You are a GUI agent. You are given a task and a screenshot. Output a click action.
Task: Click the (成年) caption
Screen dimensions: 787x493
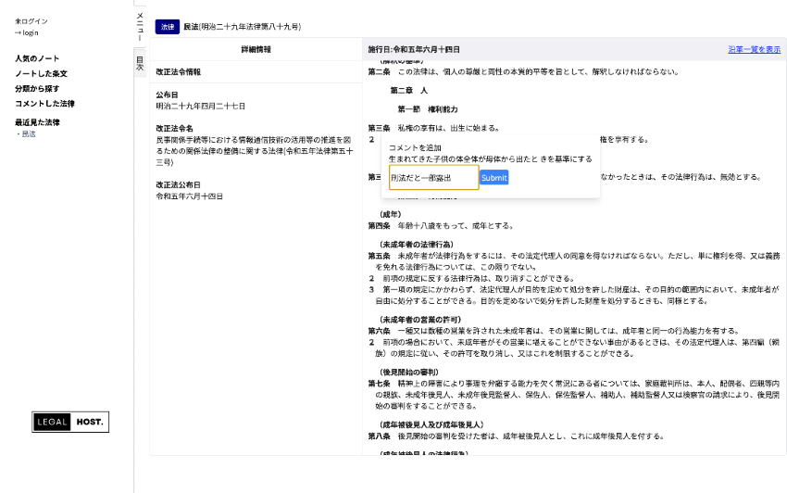[391, 214]
